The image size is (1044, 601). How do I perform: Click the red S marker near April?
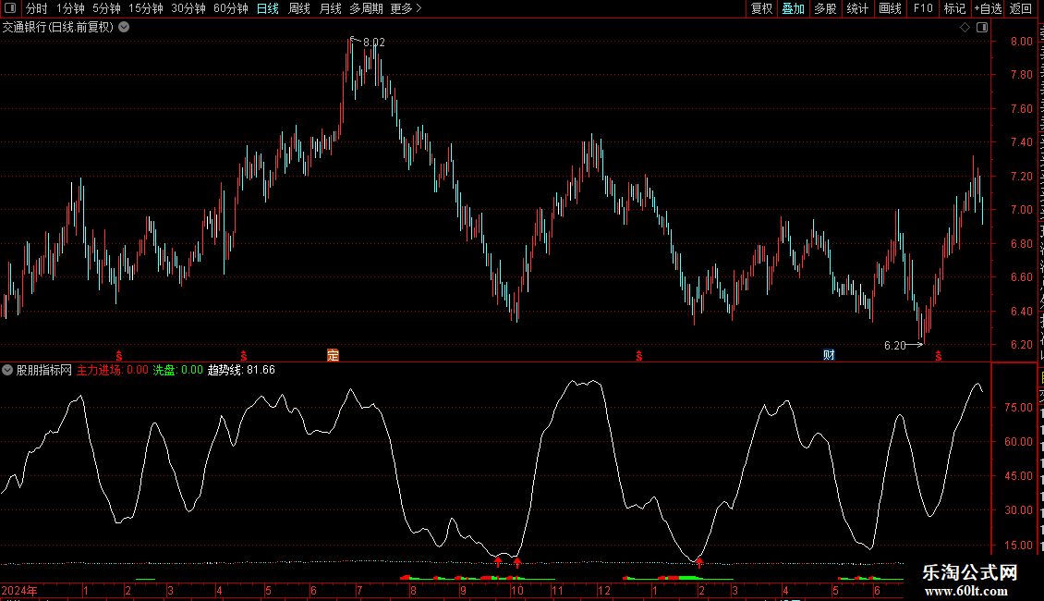244,357
